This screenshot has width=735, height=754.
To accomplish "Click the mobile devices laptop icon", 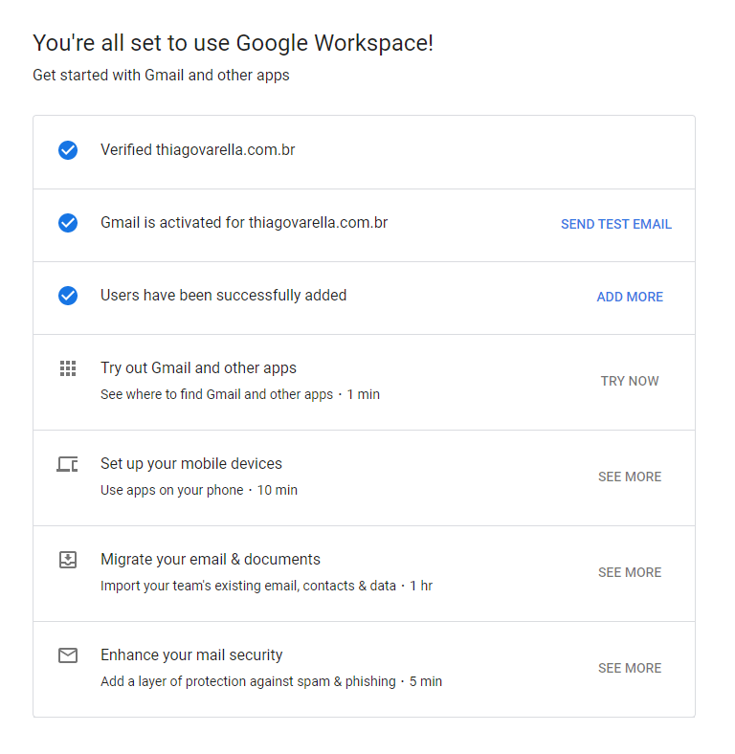I will (67, 464).
